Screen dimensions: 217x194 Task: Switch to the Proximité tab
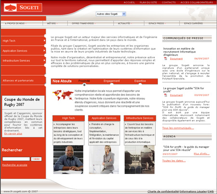pos(84,81)
